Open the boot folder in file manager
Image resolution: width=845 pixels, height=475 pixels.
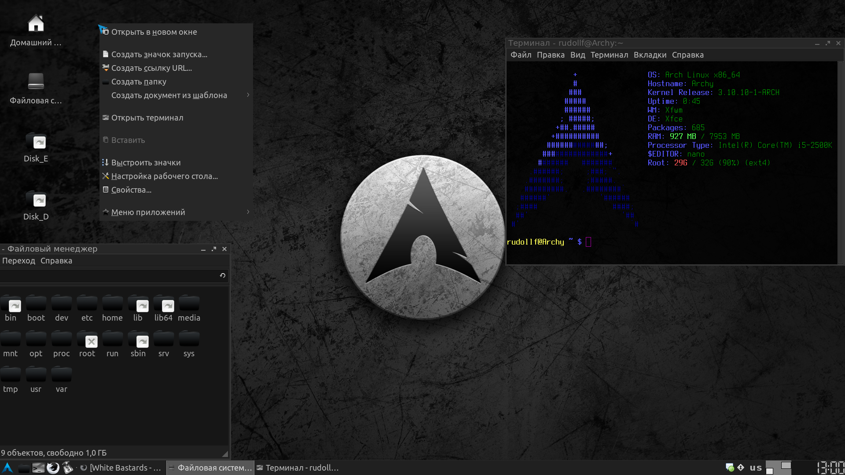pos(36,309)
